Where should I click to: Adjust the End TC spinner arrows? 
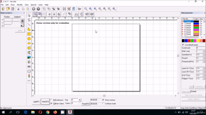tap(203, 75)
